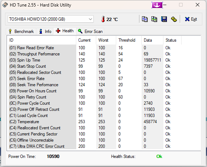Click the green Health Status Ok text
This screenshot has height=167, width=207.
coord(159,156)
